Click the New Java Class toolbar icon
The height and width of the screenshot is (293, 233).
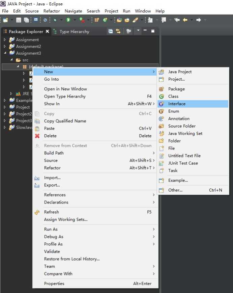pyautogui.click(x=105, y=20)
